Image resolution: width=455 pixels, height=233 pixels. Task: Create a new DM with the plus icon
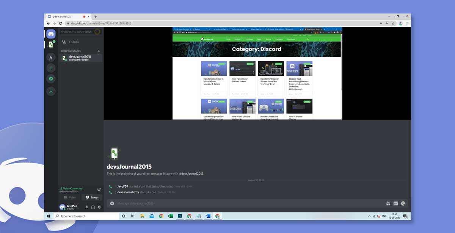tap(99, 51)
